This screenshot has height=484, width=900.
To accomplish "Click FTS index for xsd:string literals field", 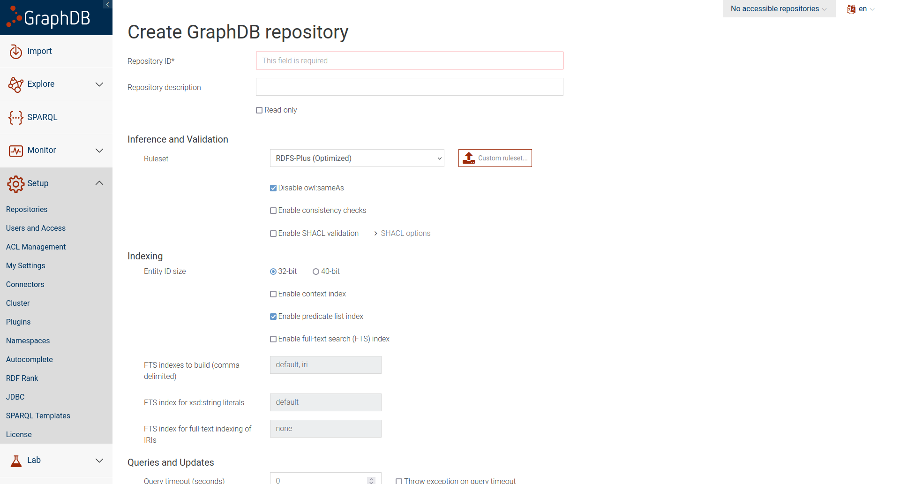I will [326, 402].
